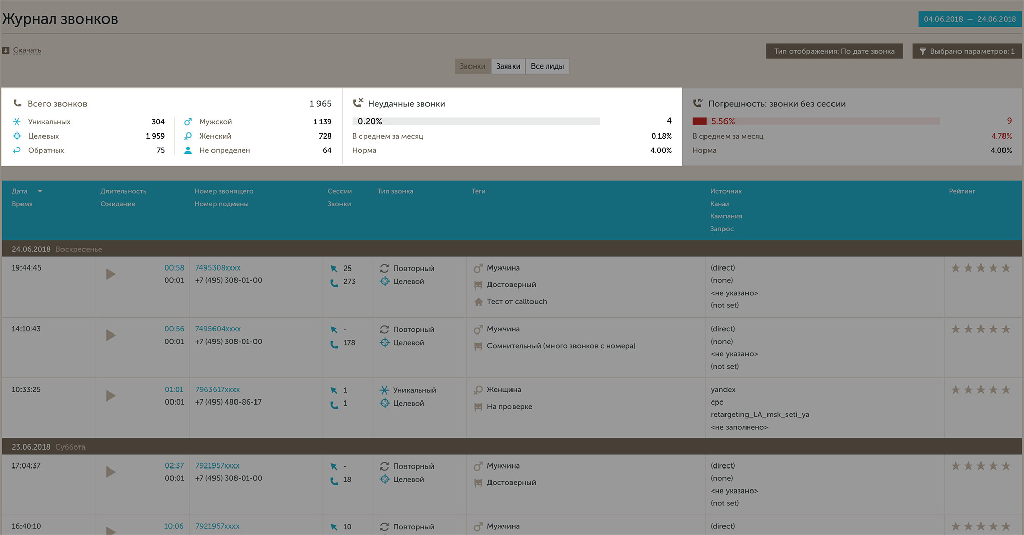Click the 24.06.2018 Воскресенье date group header
1024x535 pixels.
(x=512, y=249)
